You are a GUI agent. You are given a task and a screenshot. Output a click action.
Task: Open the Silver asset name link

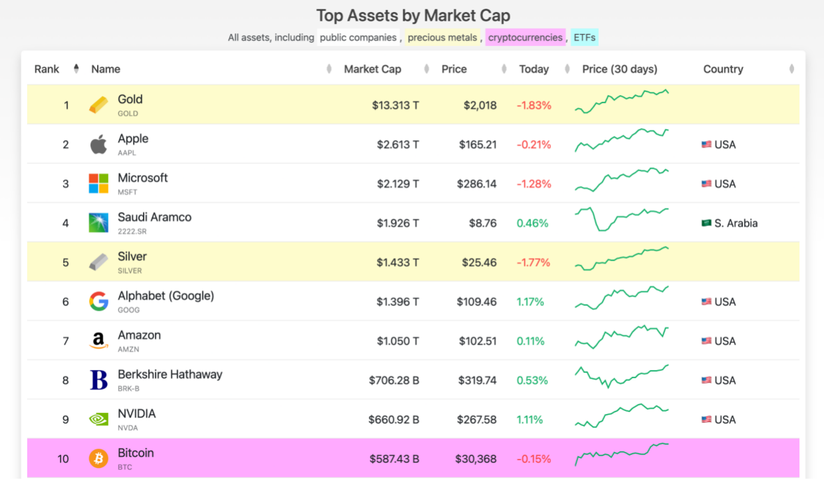[132, 256]
